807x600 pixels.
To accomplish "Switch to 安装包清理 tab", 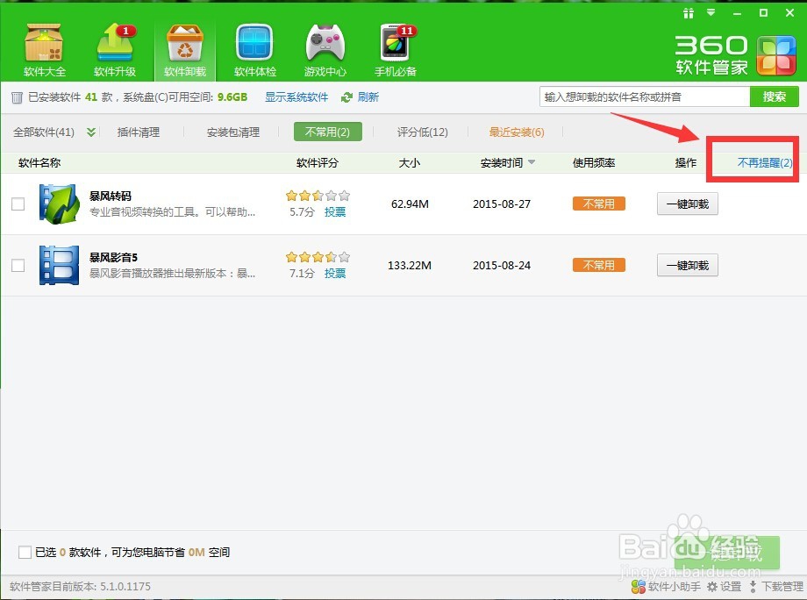I will click(233, 132).
